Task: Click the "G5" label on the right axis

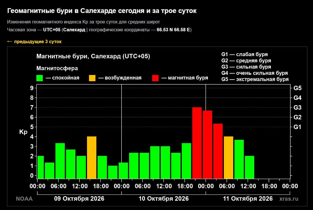Action: coord(297,88)
